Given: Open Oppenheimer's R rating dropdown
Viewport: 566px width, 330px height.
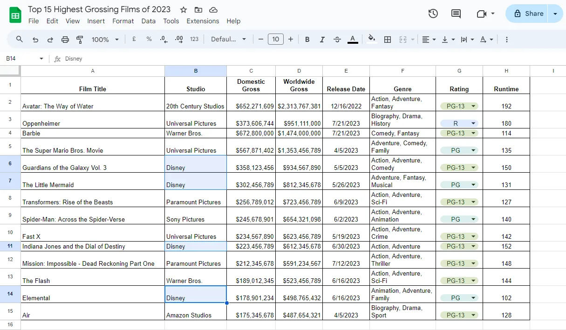Looking at the screenshot, I should [x=474, y=123].
